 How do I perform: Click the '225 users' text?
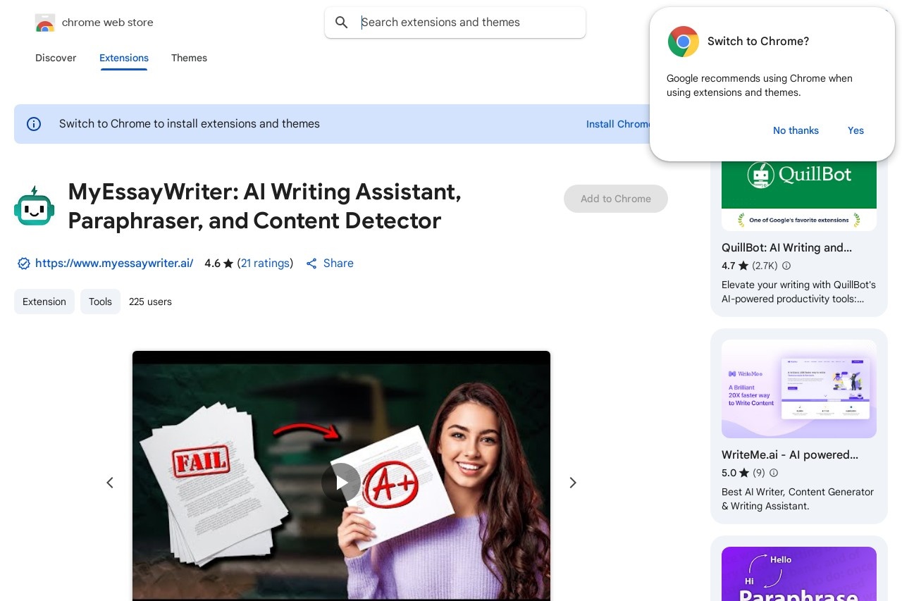(x=150, y=302)
